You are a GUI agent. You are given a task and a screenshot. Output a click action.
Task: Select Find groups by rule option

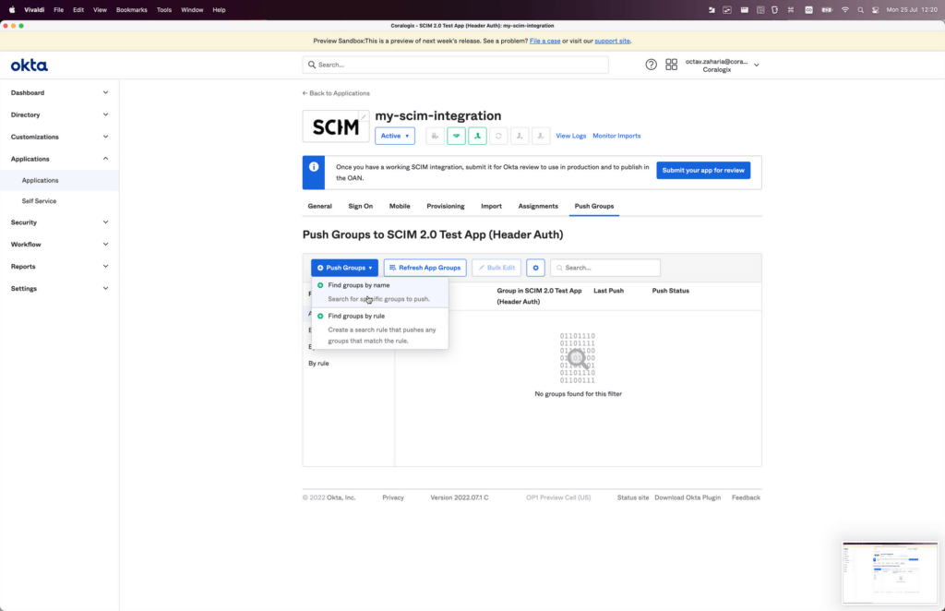(379, 328)
